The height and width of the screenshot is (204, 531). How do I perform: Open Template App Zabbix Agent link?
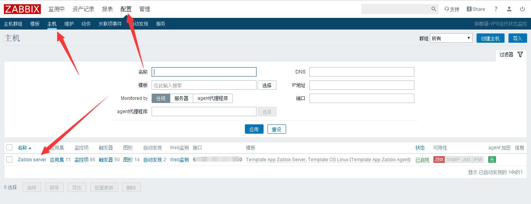[380, 160]
